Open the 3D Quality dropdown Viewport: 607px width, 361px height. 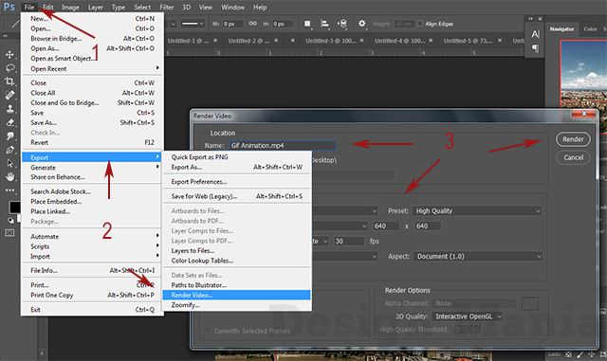coord(468,316)
